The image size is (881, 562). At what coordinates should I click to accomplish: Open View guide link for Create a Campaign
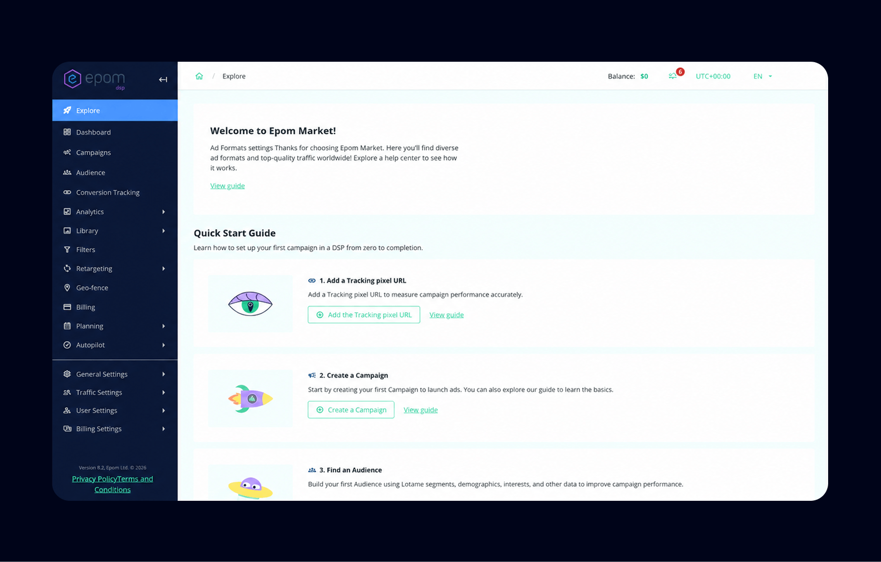click(x=420, y=410)
